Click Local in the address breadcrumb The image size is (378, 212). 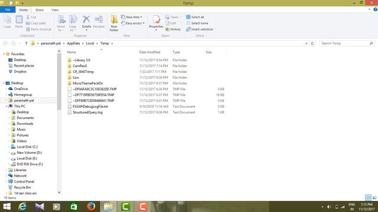(90, 43)
